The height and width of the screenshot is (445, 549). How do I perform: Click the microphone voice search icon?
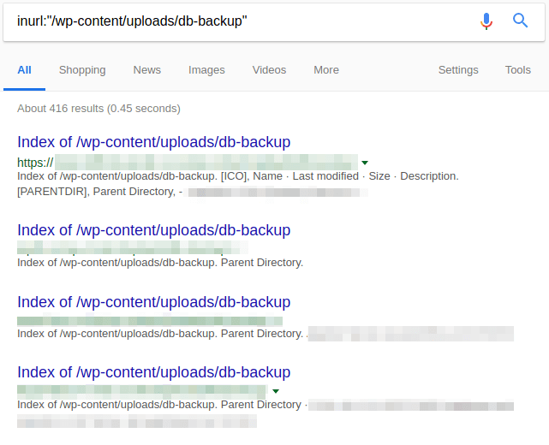[x=486, y=21]
